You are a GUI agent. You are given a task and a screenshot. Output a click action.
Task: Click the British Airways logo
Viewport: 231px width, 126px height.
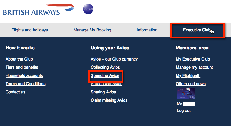pos(39,10)
